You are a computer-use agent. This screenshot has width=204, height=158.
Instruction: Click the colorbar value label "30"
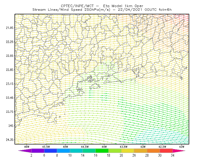click(160, 155)
